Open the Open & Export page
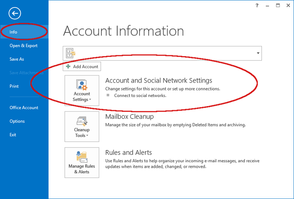Image resolution: width=294 pixels, height=199 pixels. coord(24,46)
